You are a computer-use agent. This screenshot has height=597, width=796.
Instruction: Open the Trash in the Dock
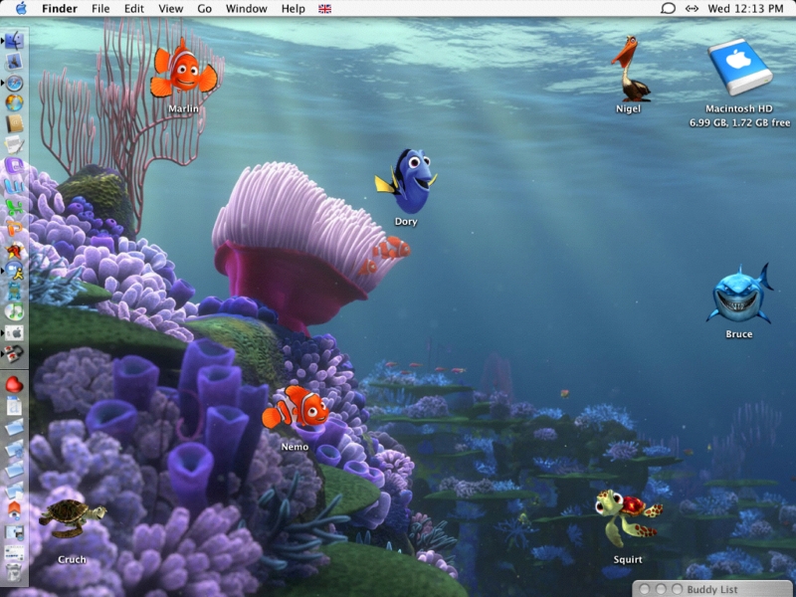[14, 571]
